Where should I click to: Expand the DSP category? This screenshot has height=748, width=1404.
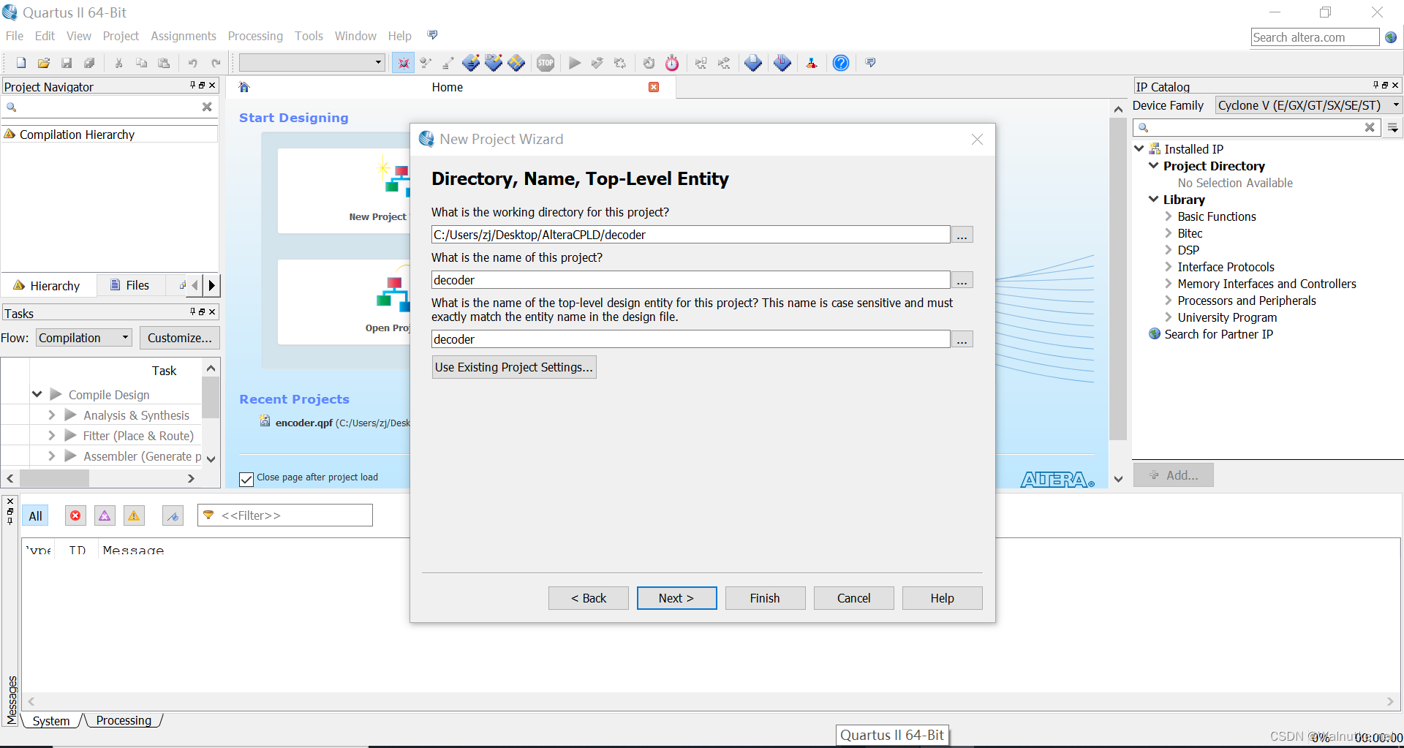pos(1168,249)
